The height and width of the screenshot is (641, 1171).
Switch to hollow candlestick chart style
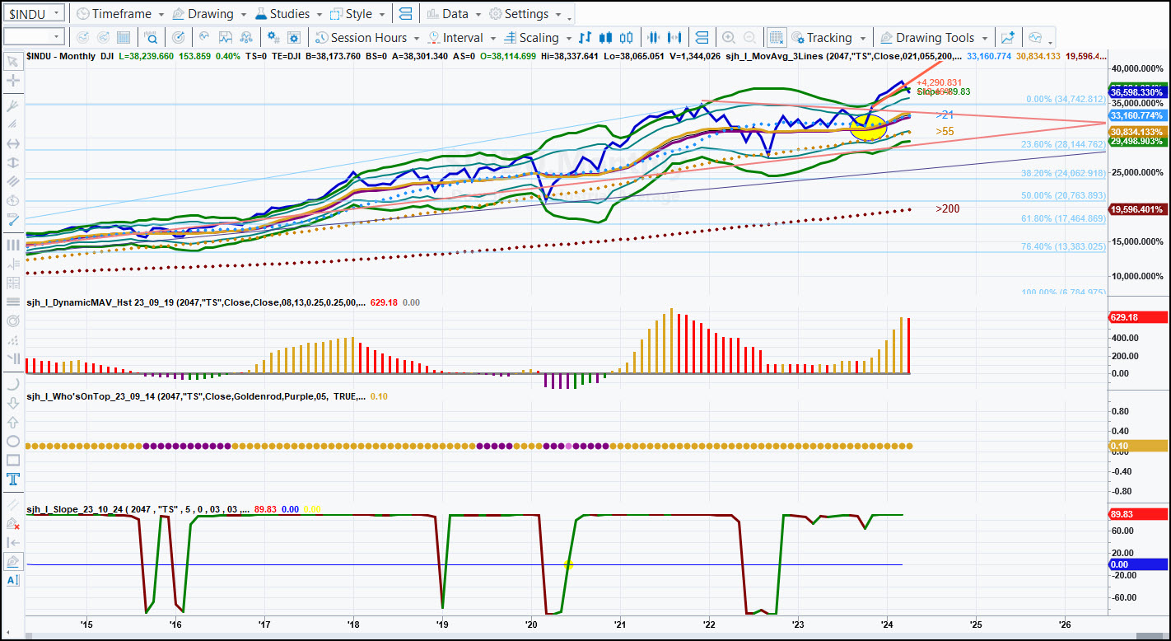click(627, 38)
